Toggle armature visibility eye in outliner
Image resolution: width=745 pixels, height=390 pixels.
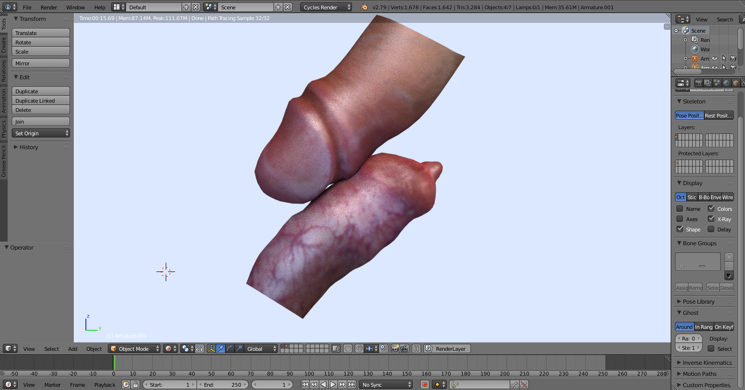[714, 58]
